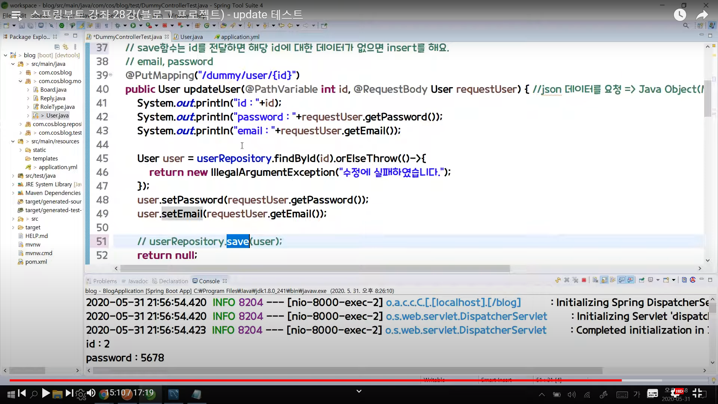718x404 pixels.
Task: Open Run dropdown arrow beside green play
Action: coord(141,26)
